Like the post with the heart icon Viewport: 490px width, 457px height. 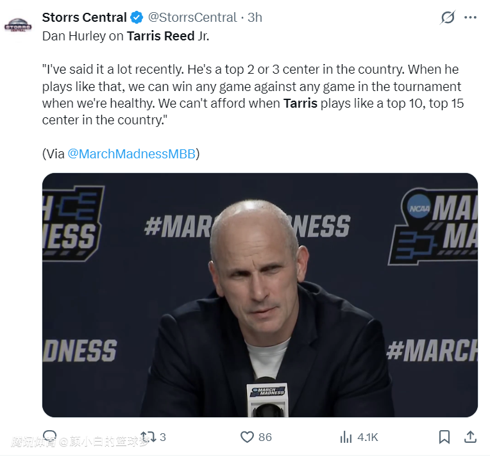(x=248, y=437)
